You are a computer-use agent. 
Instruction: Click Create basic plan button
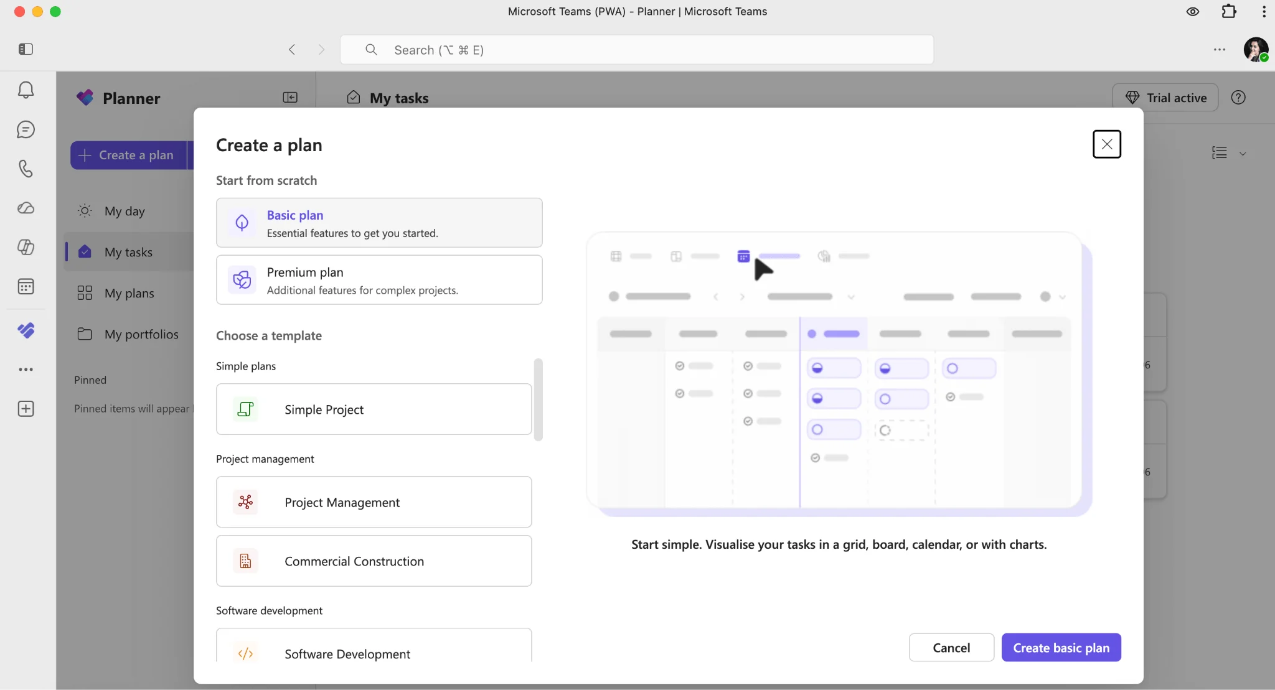(x=1061, y=648)
